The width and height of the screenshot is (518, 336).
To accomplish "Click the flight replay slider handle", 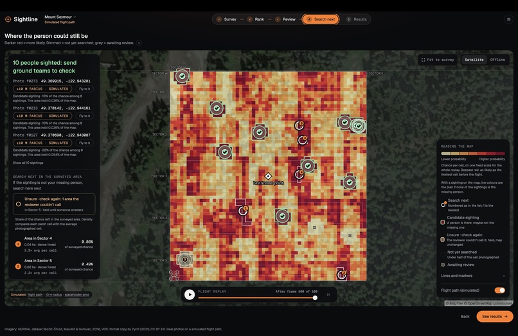I will point(315,297).
